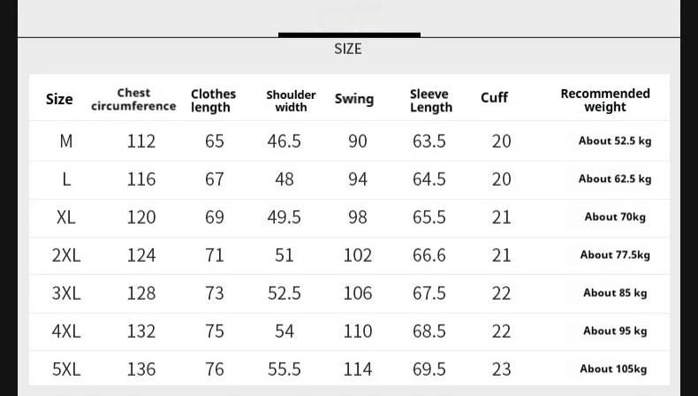
Task: Select the XL size row label
Action: (66, 217)
